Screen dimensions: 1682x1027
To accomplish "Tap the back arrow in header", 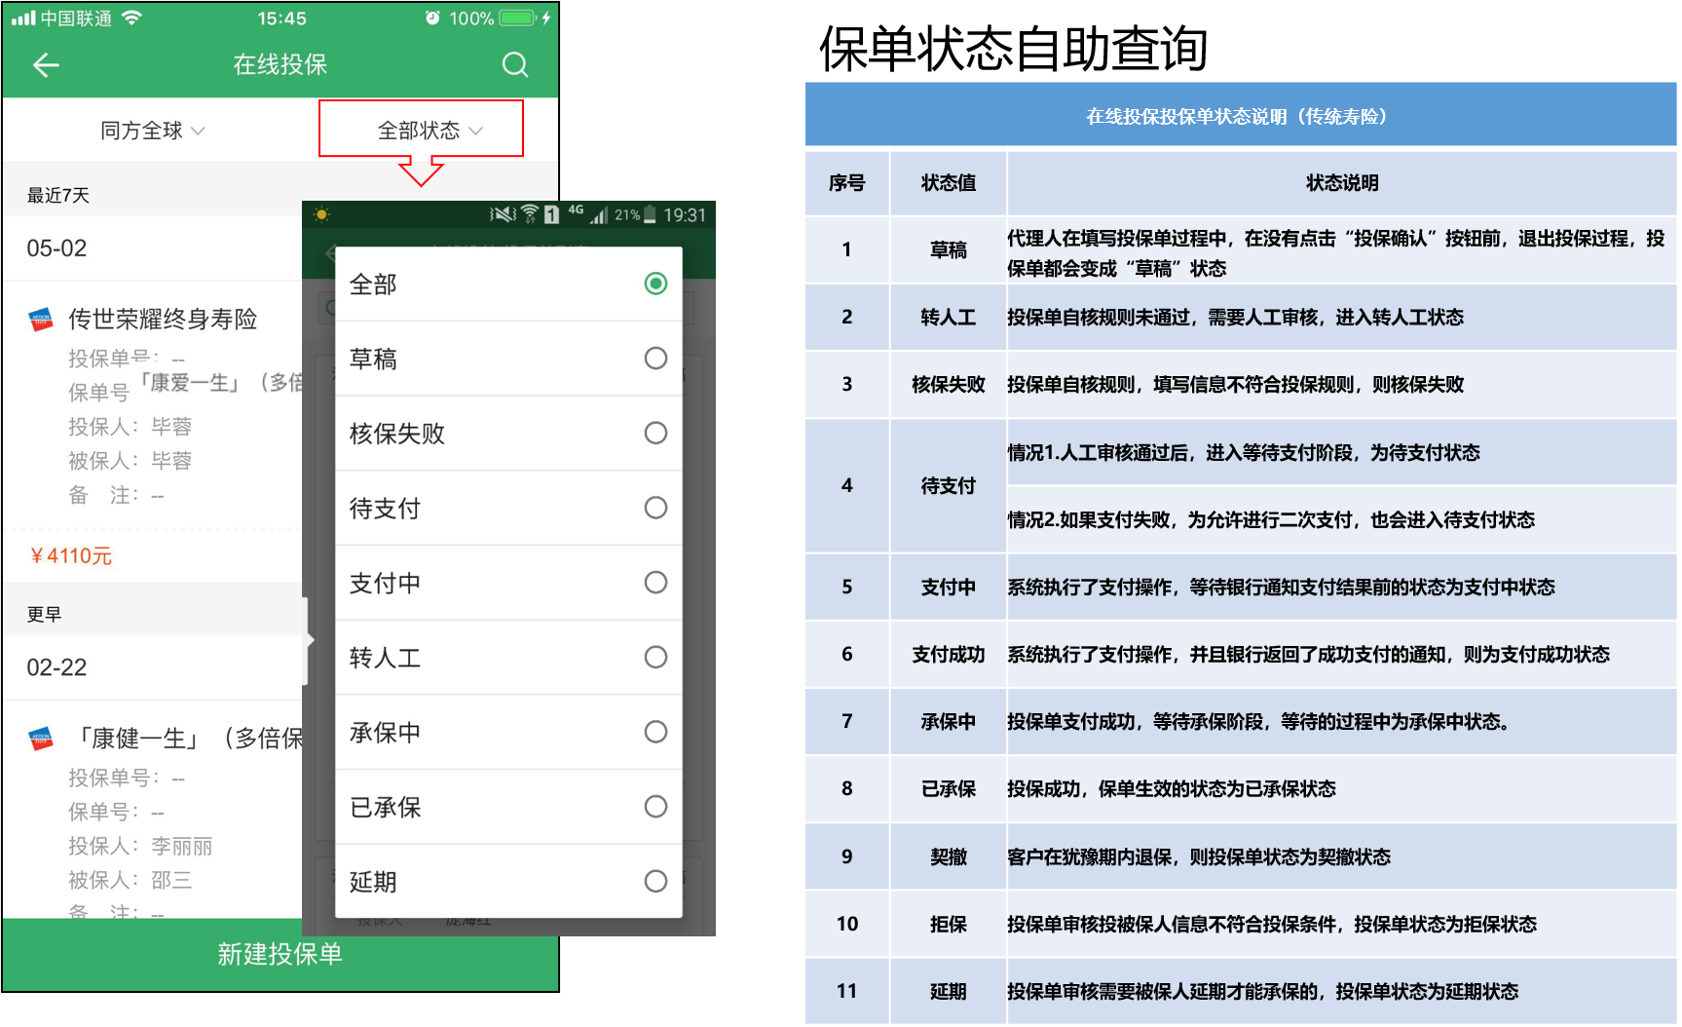I will coord(46,65).
